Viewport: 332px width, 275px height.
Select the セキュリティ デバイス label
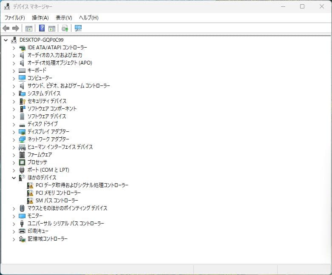click(x=47, y=101)
